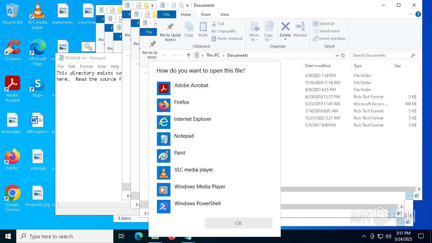Open the File tab in Documents window

click(x=167, y=15)
